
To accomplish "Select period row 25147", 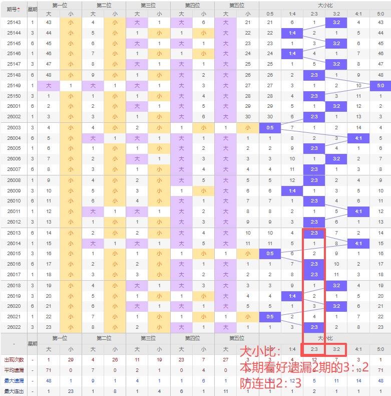I will [x=196, y=64].
